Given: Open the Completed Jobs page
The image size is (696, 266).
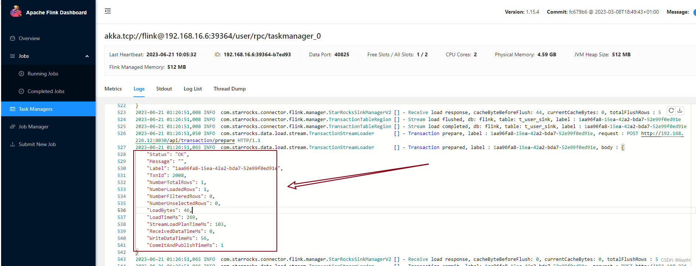Looking at the screenshot, I should pyautogui.click(x=46, y=91).
